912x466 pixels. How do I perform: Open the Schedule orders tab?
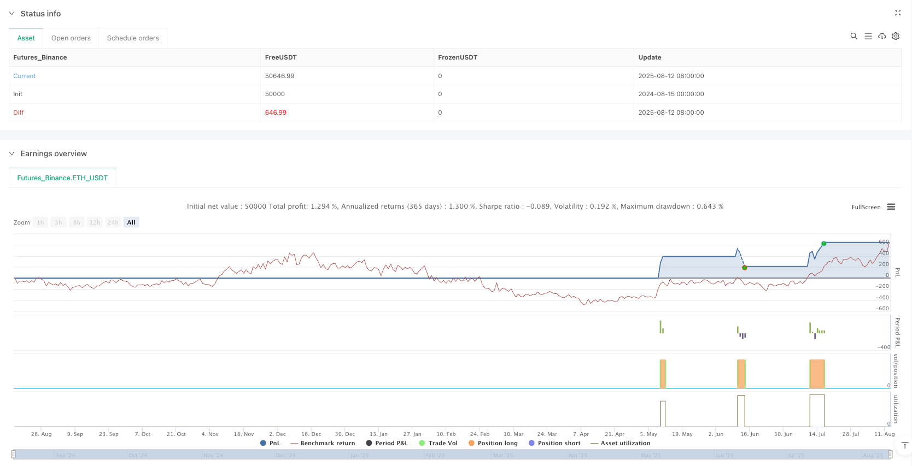tap(133, 38)
